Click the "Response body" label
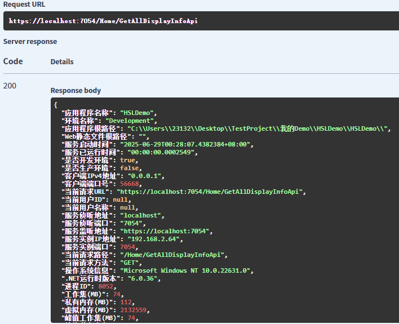This screenshot has width=399, height=324. pyautogui.click(x=76, y=90)
